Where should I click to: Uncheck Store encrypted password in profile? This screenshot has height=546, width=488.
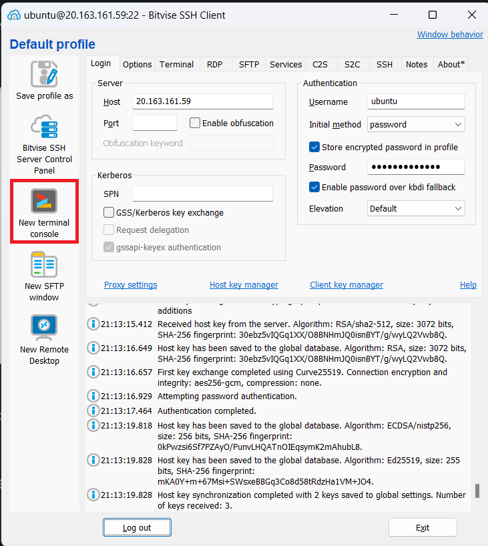tap(314, 147)
